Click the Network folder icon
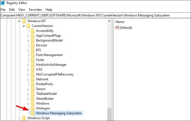This screenshot has height=121, width=191. pos(33,79)
